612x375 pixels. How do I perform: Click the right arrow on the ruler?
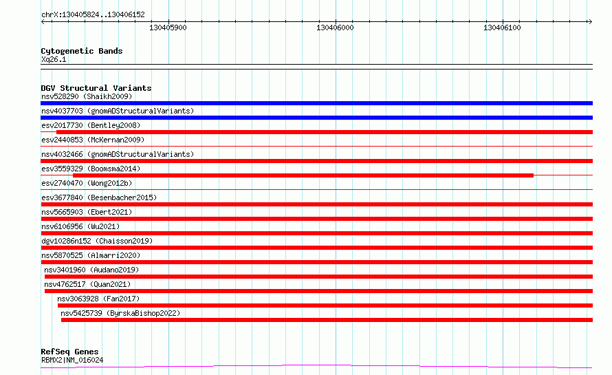590,22
